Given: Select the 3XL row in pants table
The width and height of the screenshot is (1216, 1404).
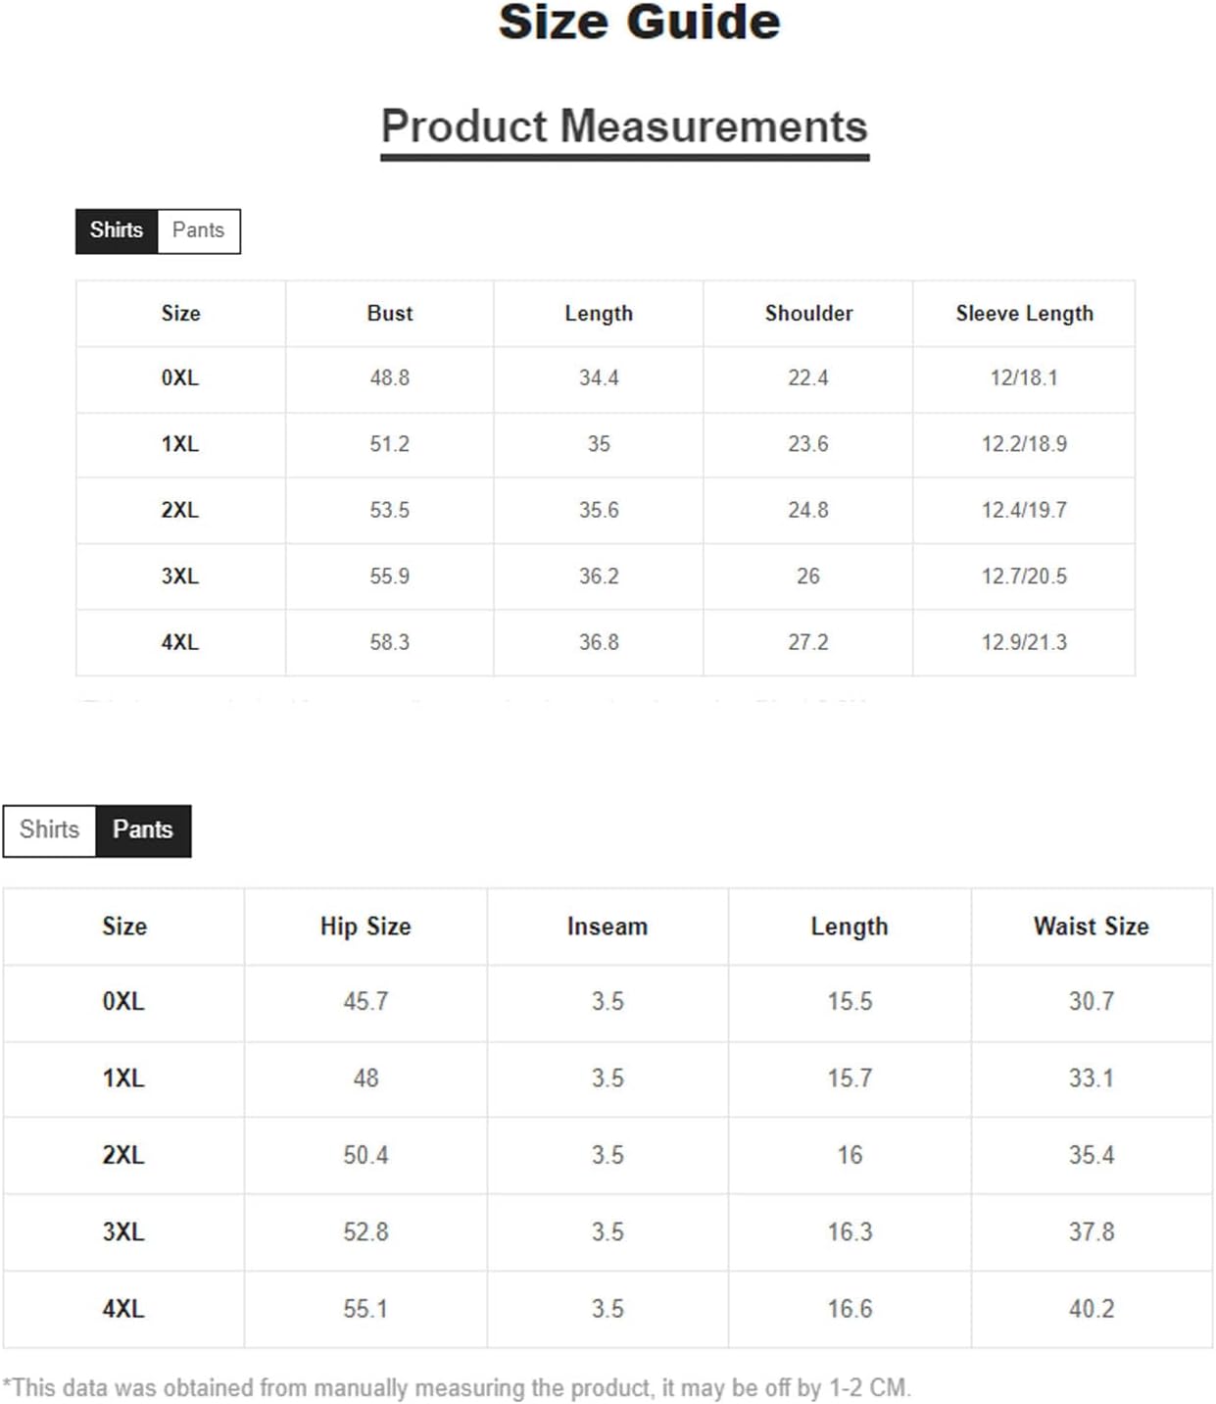Looking at the screenshot, I should (608, 1232).
